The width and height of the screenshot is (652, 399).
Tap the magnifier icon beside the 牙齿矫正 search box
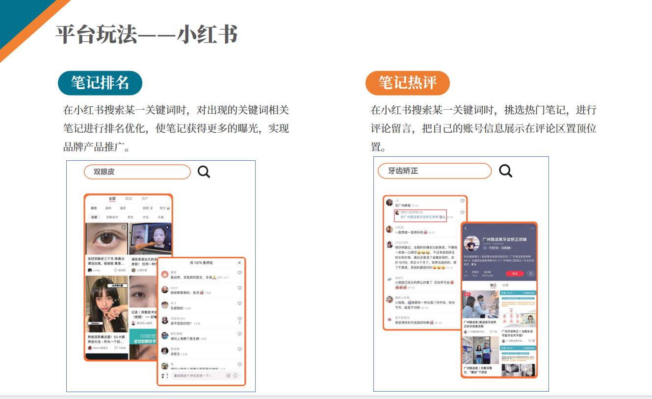pos(505,171)
